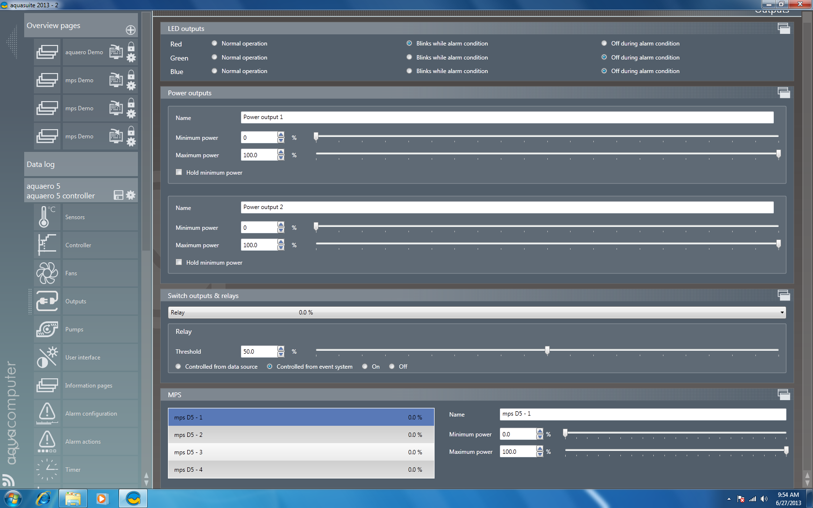Set Red LED to Normal operation
The width and height of the screenshot is (813, 508).
click(214, 44)
